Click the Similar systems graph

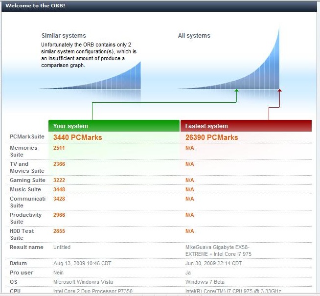click(90, 75)
